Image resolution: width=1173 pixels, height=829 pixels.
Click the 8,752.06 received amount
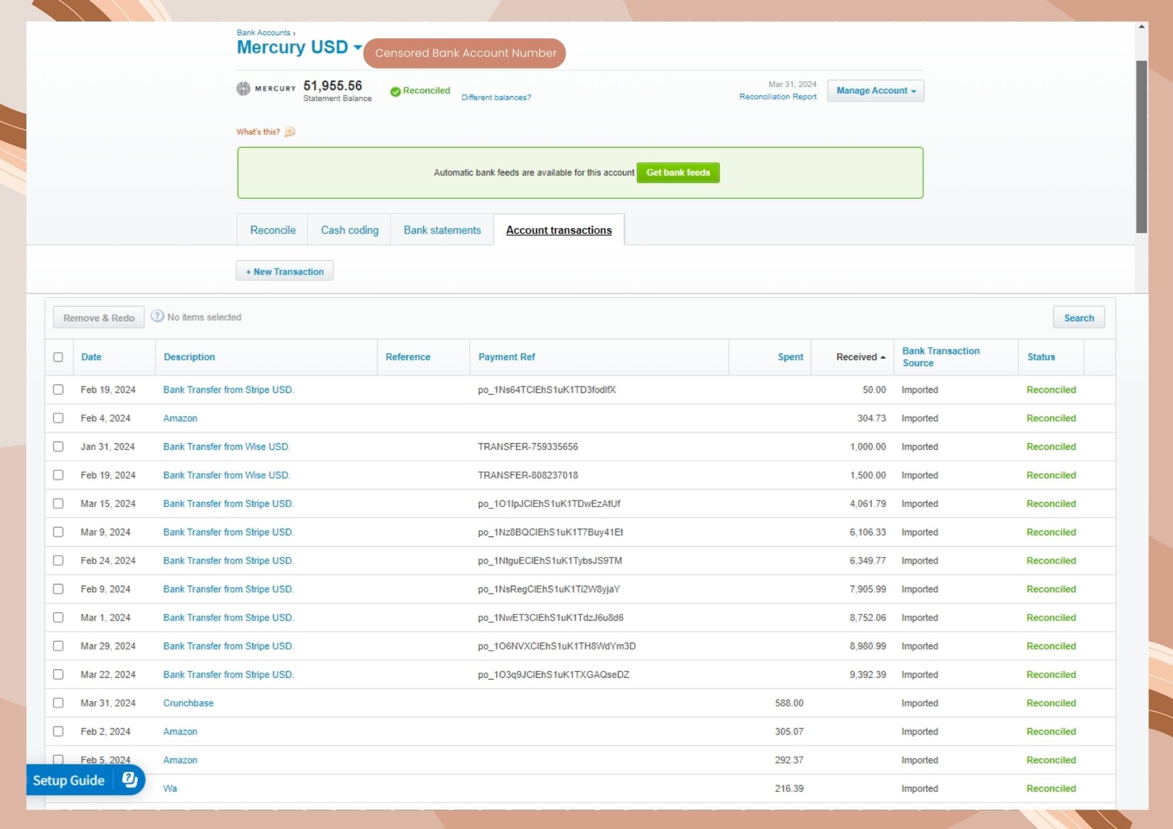[x=867, y=617]
